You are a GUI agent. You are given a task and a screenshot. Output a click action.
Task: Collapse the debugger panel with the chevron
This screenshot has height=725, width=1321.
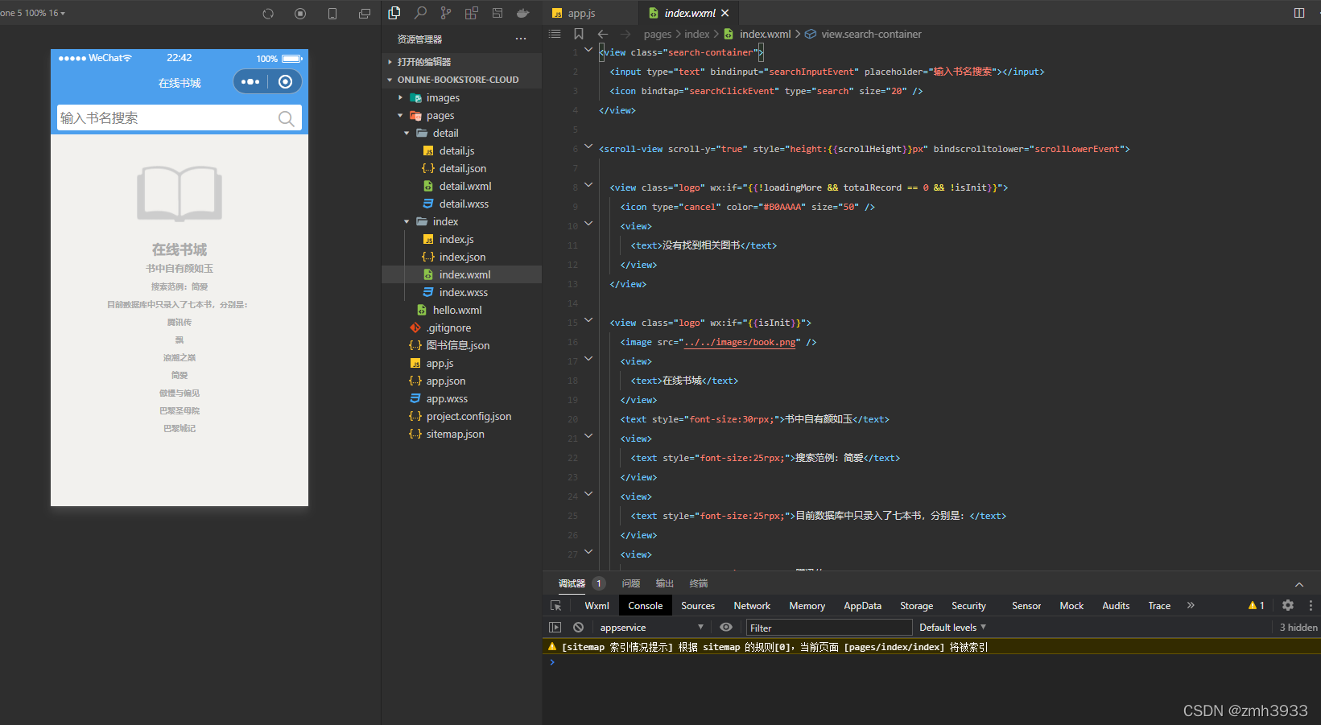[x=1299, y=584]
